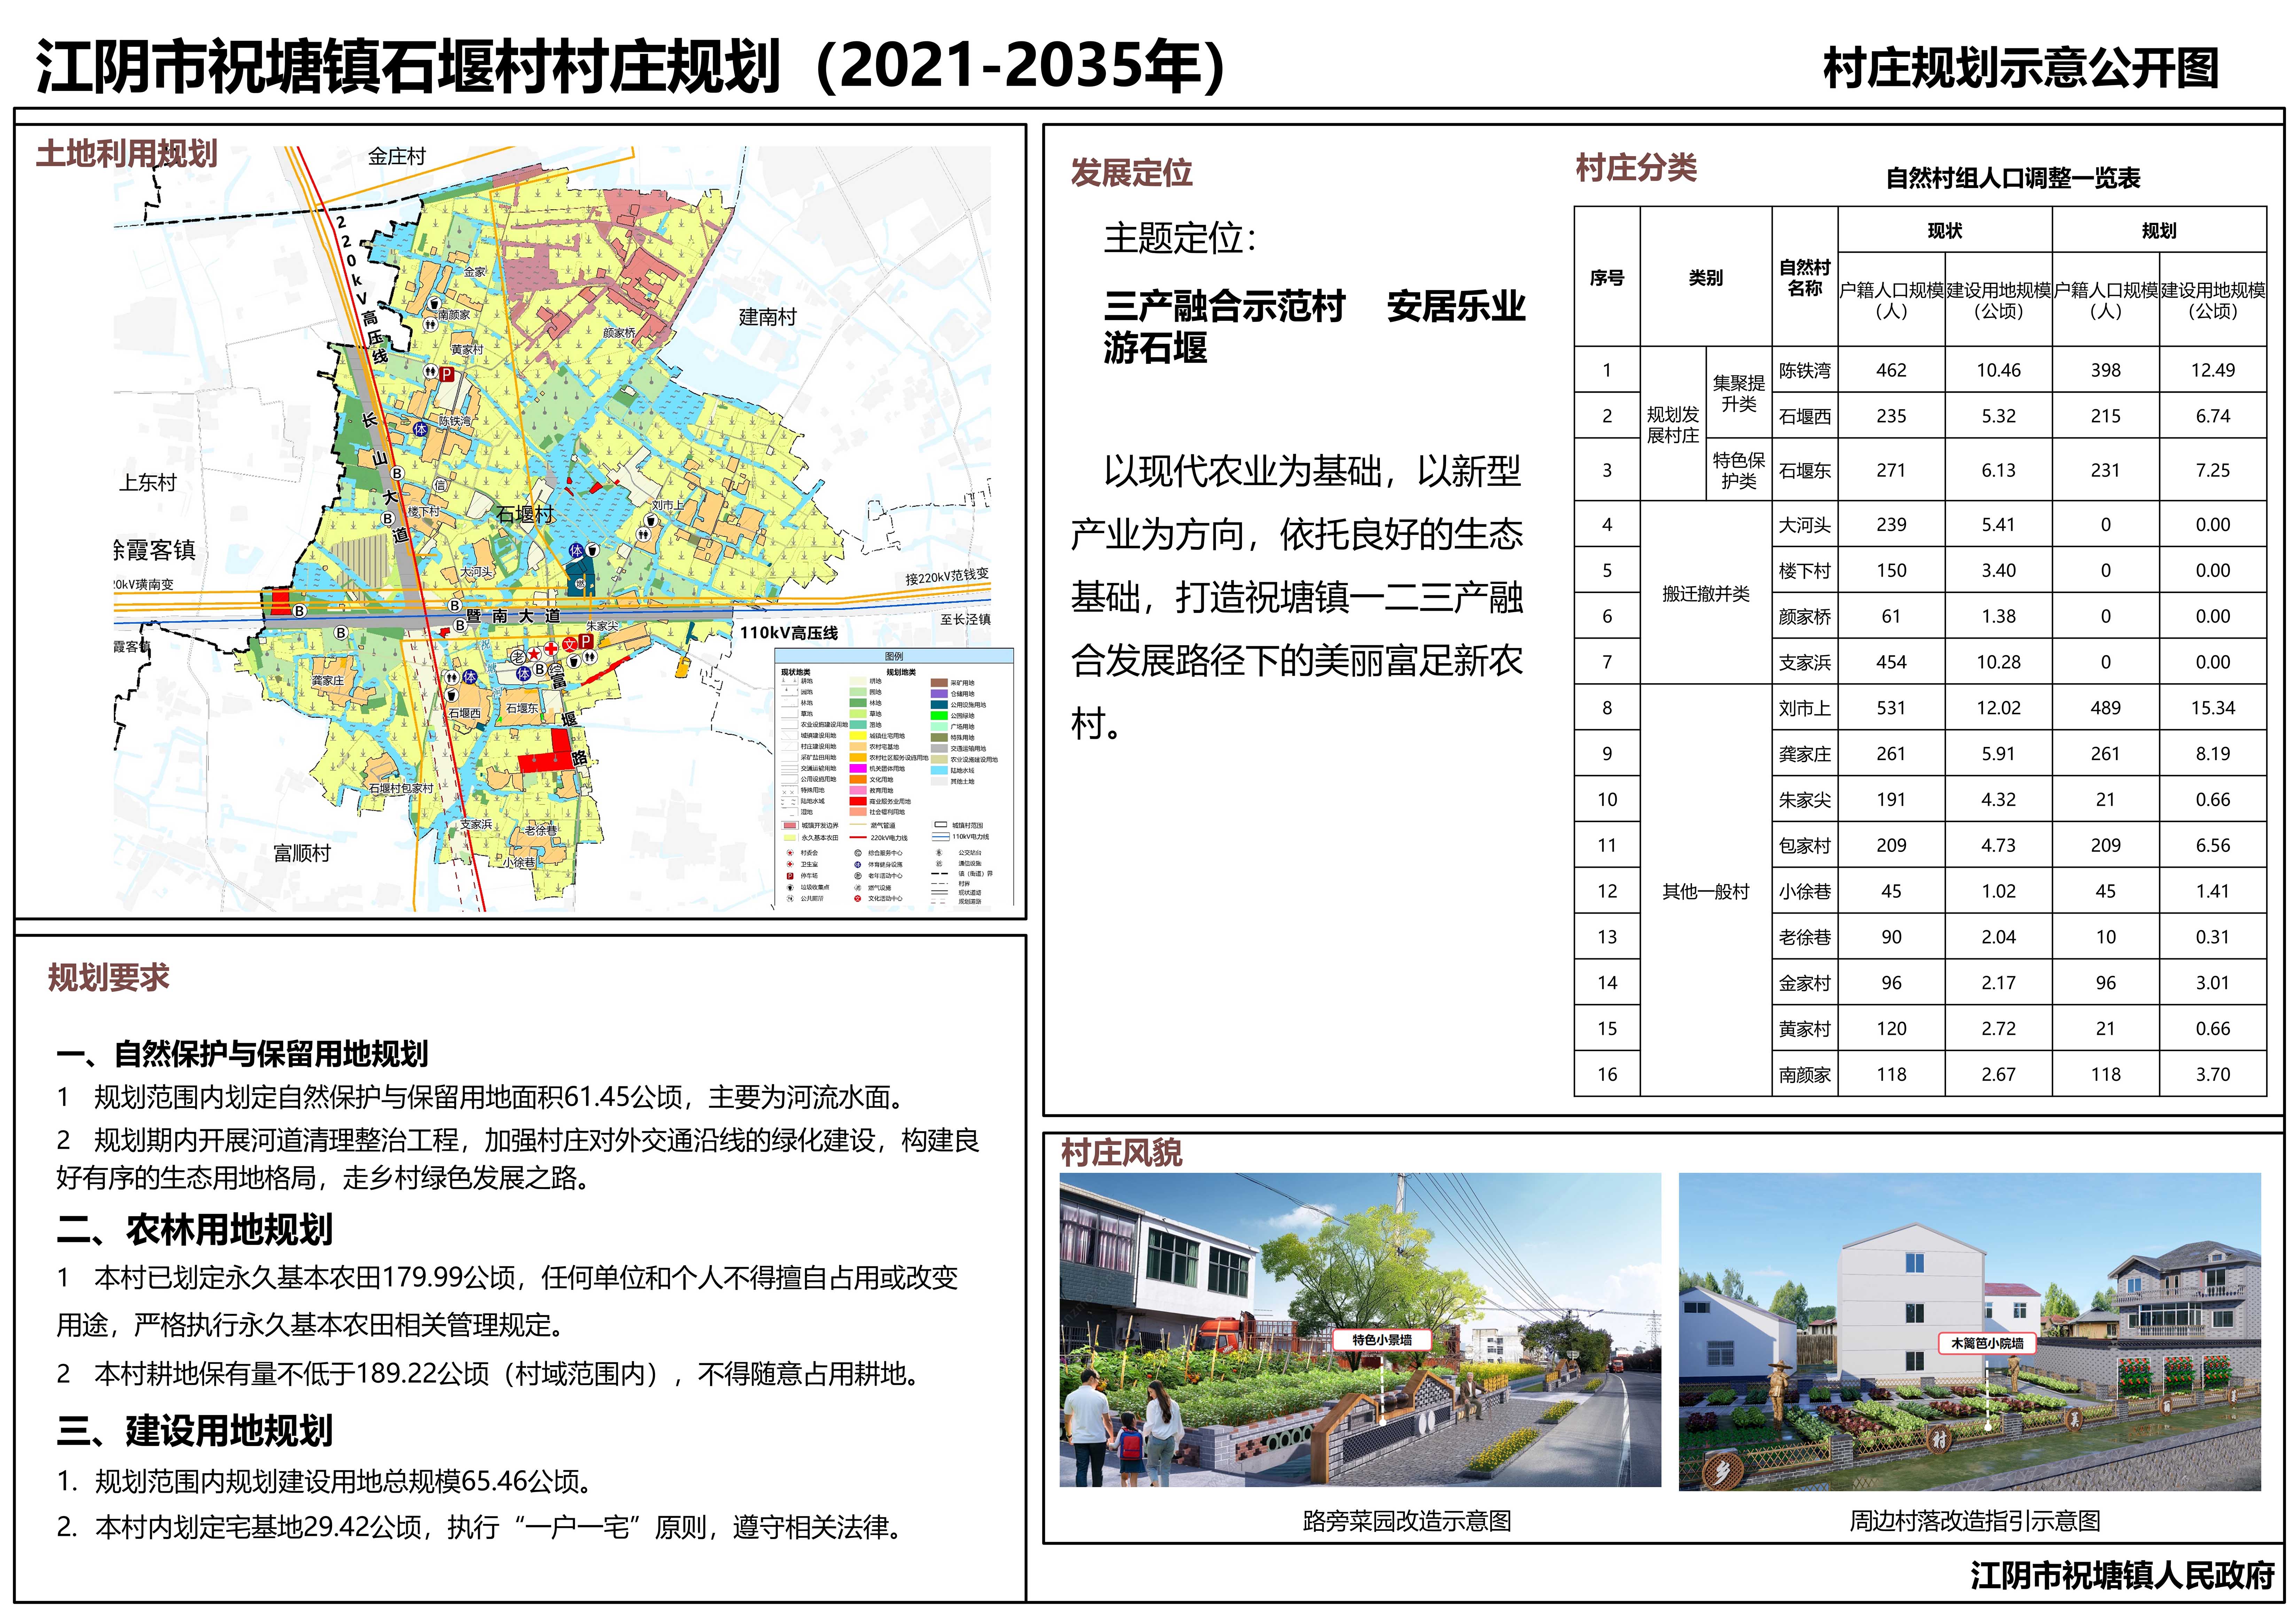2296x1624 pixels.
Task: Click the 暨南大道 road label on map
Action: tap(514, 616)
